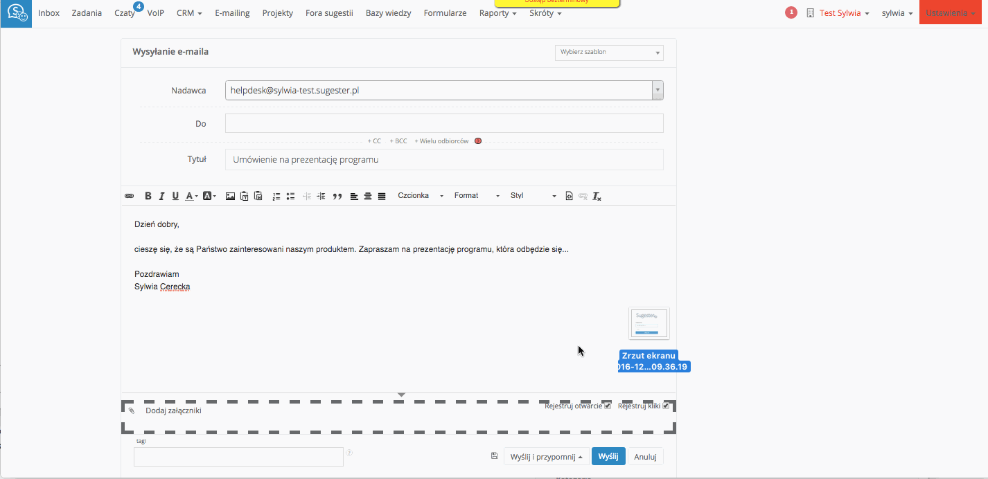Open the sylwia user menu
Screen dimensions: 988x479
click(897, 13)
